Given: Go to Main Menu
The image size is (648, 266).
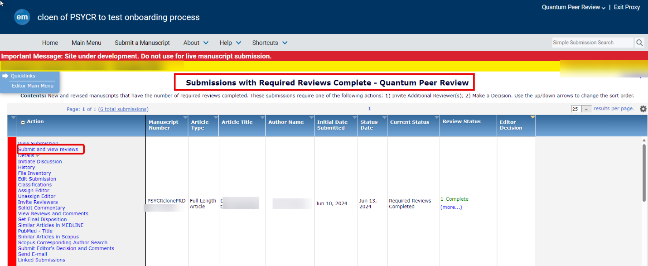Looking at the screenshot, I should (86, 43).
